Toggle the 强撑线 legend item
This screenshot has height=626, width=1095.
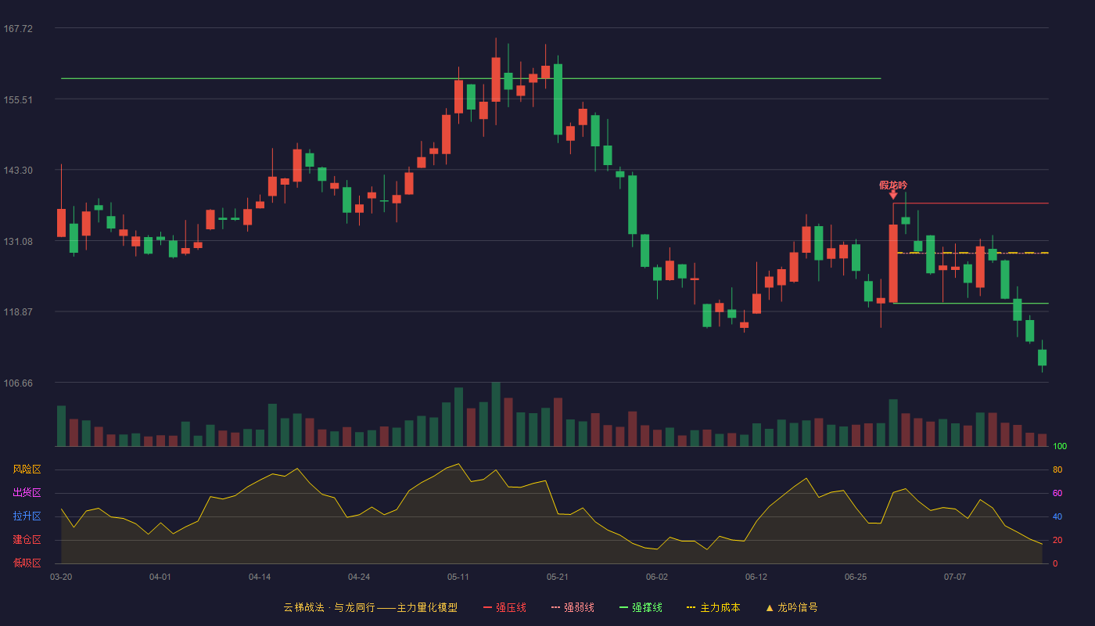[641, 607]
